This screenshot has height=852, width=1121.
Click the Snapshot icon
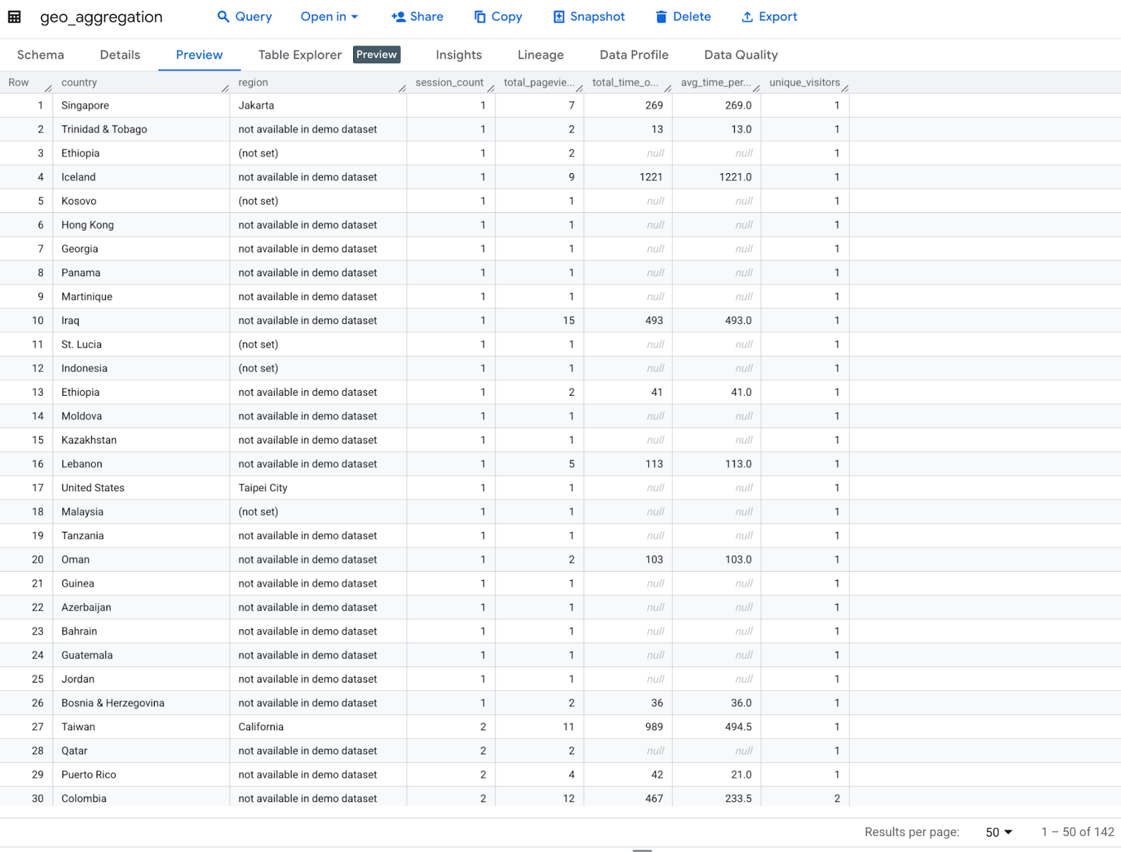tap(559, 17)
